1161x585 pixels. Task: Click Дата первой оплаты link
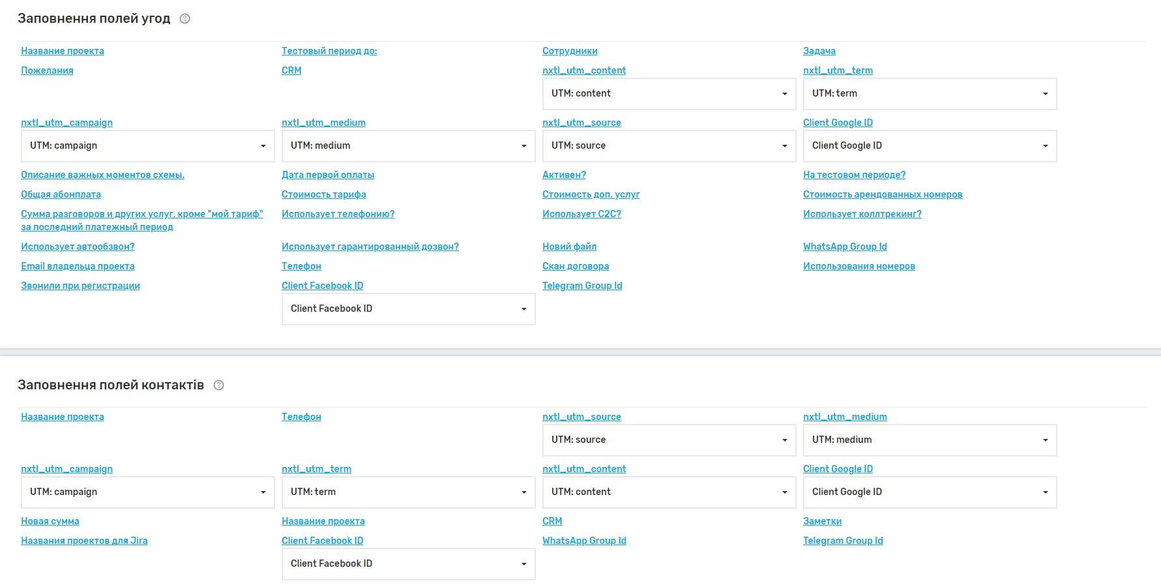pos(328,175)
